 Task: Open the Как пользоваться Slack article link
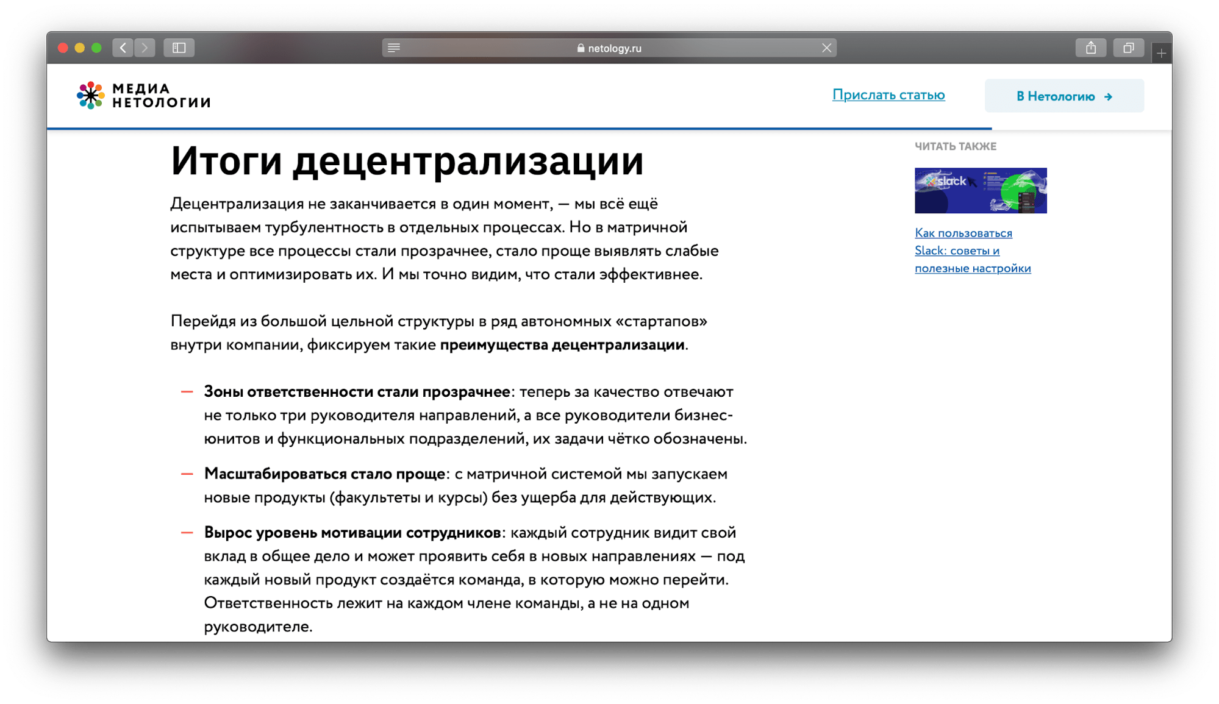pyautogui.click(x=962, y=250)
